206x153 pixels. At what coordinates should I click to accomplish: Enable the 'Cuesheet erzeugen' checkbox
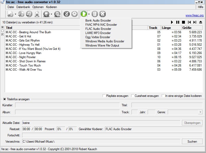(133, 96)
